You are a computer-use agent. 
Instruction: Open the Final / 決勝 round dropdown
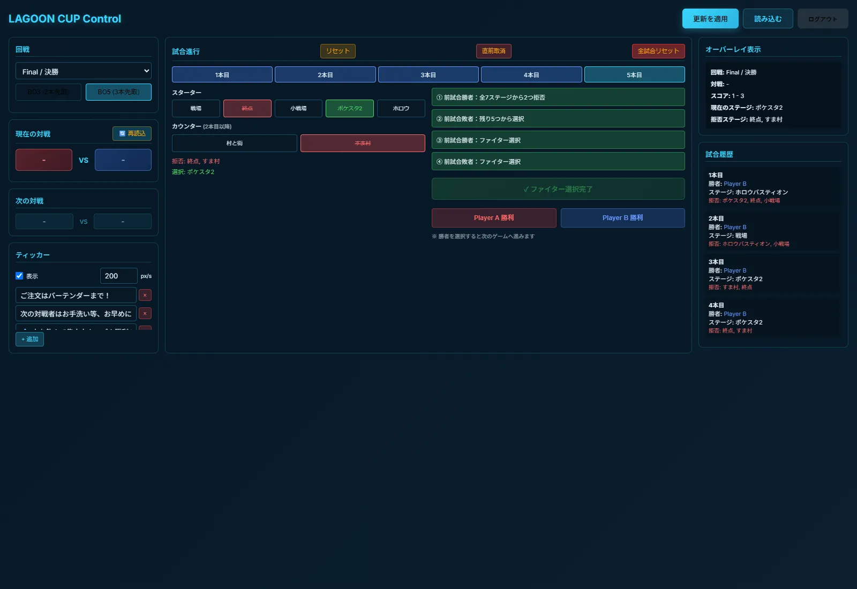[84, 71]
